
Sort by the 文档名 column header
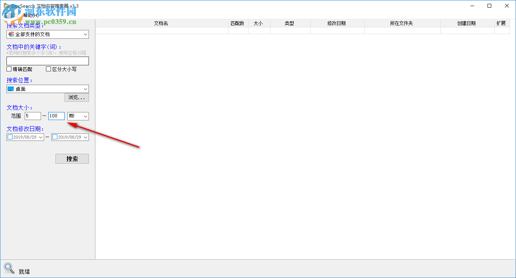162,23
